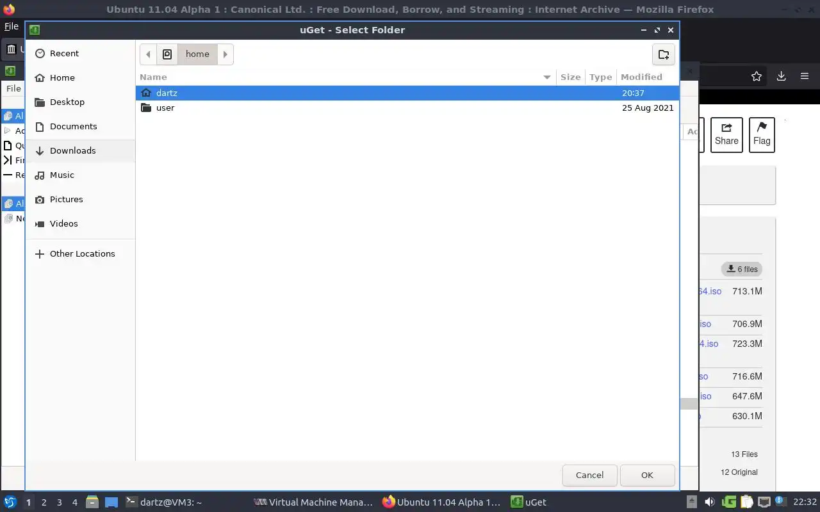Open Documents from the sidebar

tap(81, 126)
